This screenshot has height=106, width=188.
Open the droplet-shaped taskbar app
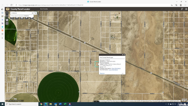70,104
